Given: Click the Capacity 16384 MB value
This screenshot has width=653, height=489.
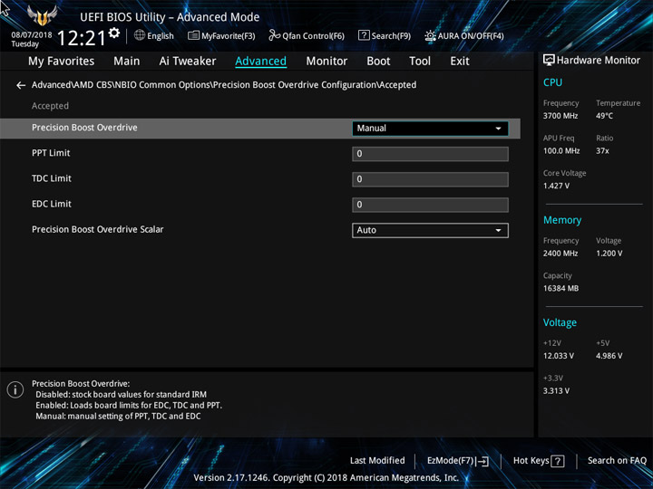Looking at the screenshot, I should click(x=560, y=289).
